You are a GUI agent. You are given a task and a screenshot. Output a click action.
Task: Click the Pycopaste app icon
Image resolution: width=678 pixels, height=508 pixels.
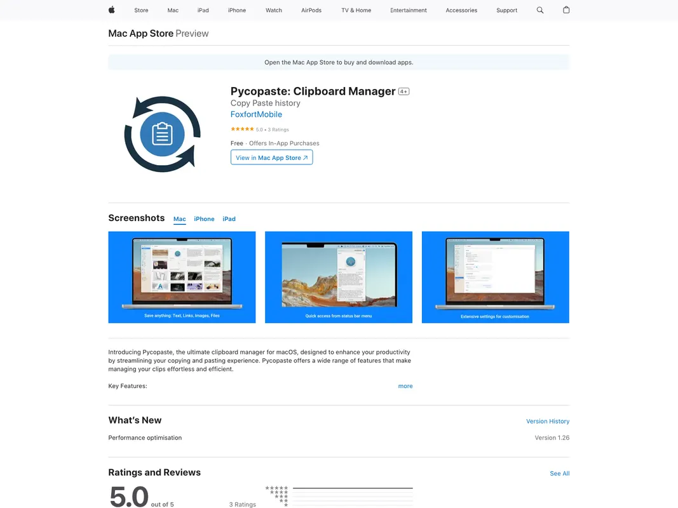162,134
